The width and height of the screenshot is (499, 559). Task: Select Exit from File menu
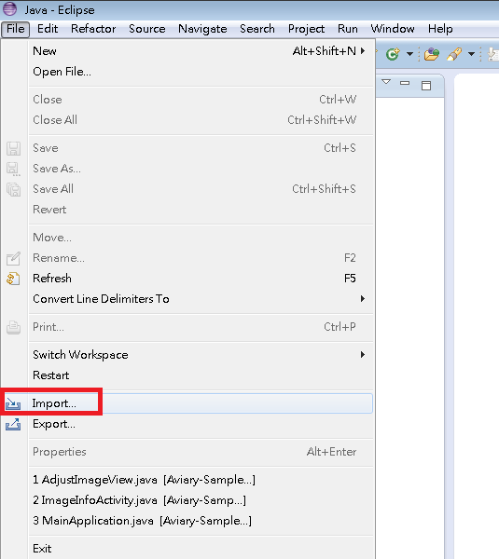click(x=201, y=549)
